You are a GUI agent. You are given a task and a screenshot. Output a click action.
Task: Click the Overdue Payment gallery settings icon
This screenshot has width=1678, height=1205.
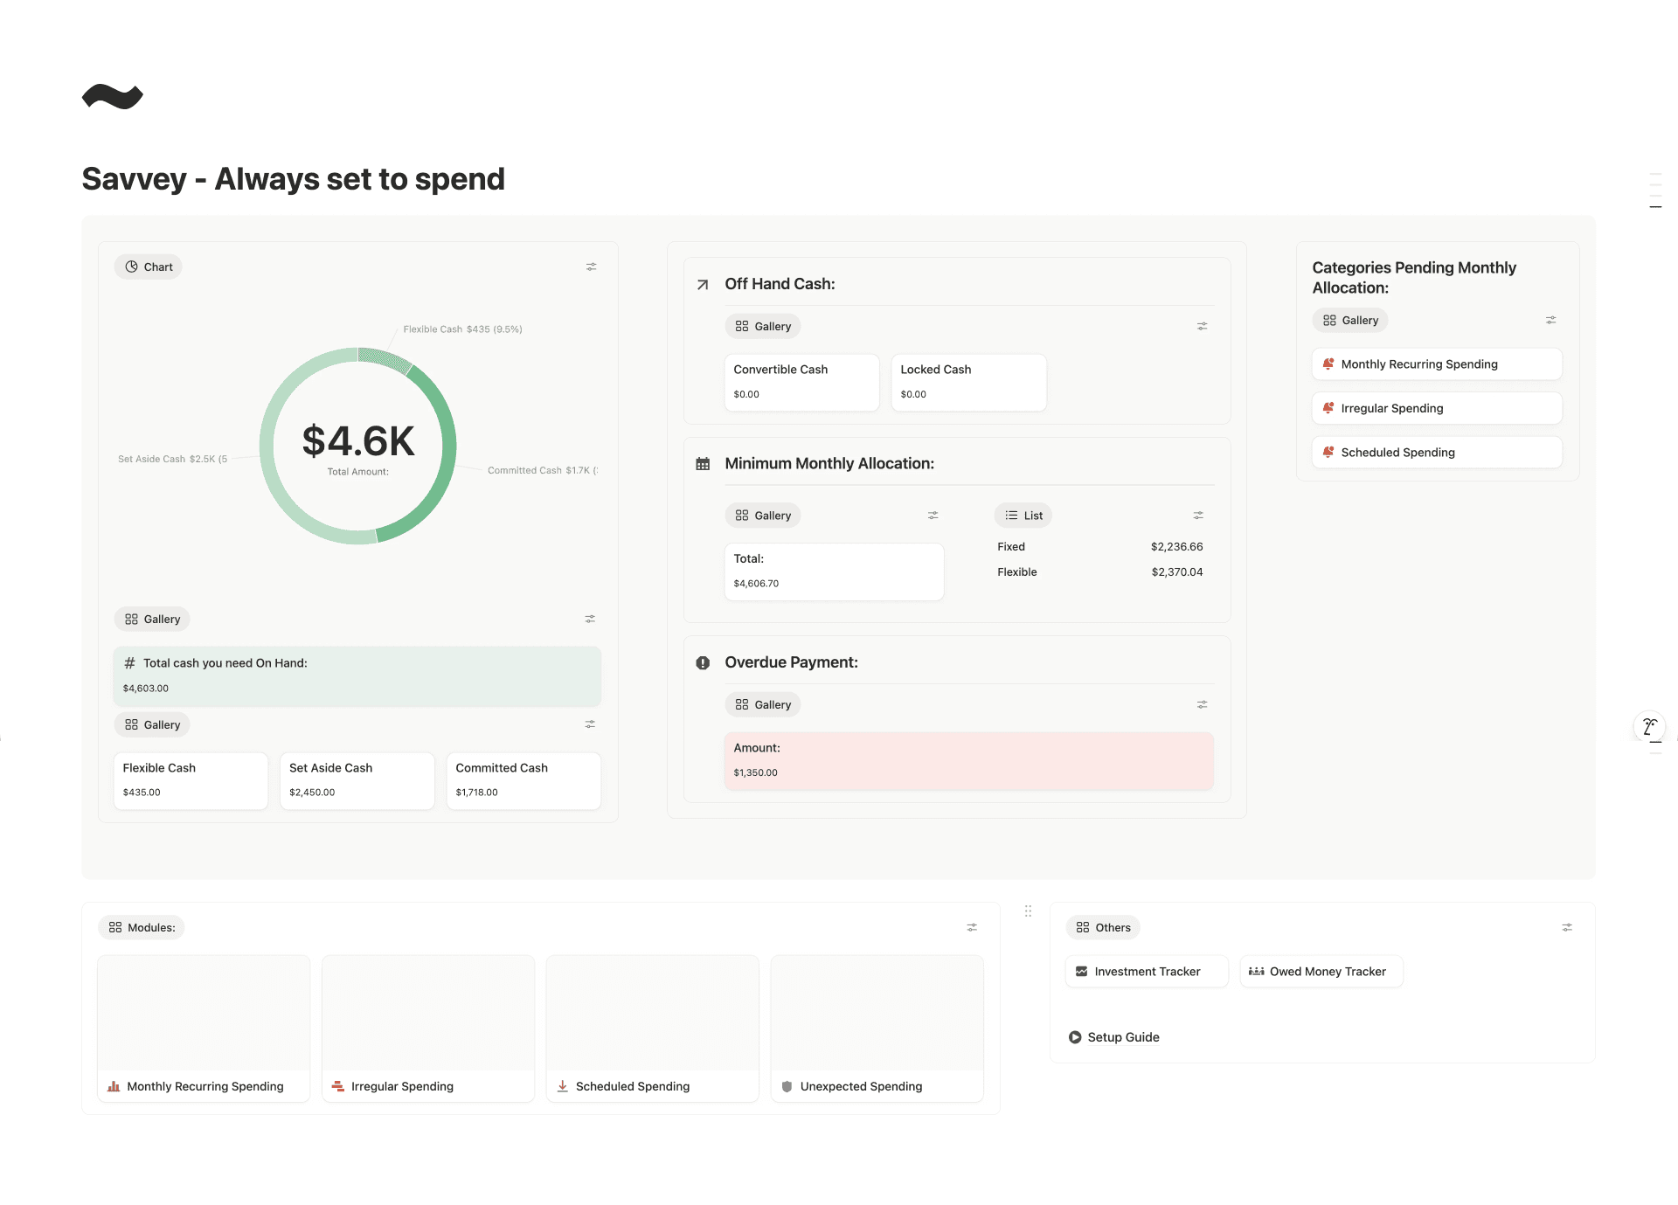click(x=1202, y=704)
